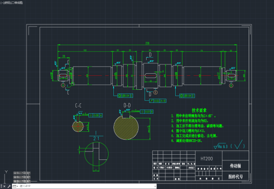Select technical requirement line 4 about 3×2
The width and height of the screenshot is (274, 189).
pos(188,131)
